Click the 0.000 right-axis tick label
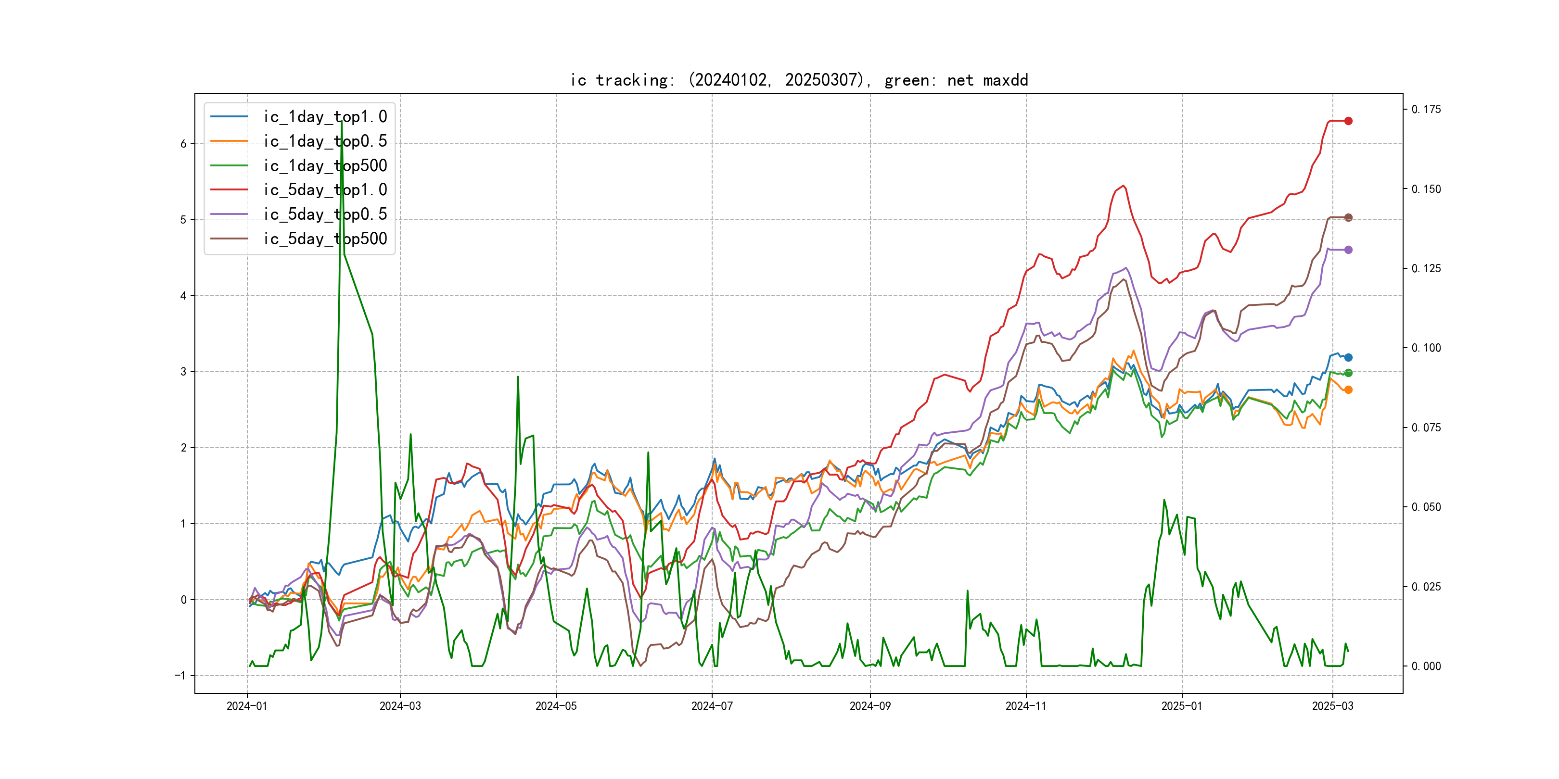The width and height of the screenshot is (1559, 779). (1426, 666)
